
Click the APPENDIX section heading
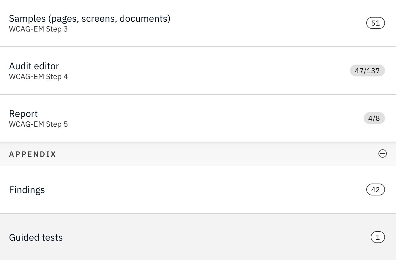(33, 154)
